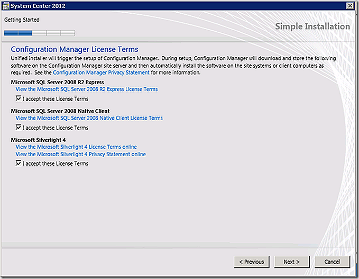Click the System Center 2012 title bar icon
This screenshot has width=359, height=279.
(x=6, y=6)
